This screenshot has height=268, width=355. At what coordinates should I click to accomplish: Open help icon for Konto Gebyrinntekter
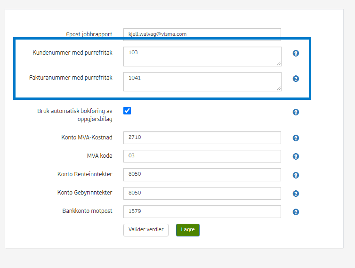[x=296, y=194]
